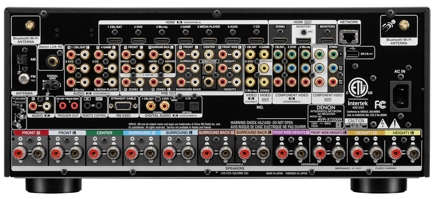Click the coaxial 1 CBL/SAT digital input

pos(150,106)
